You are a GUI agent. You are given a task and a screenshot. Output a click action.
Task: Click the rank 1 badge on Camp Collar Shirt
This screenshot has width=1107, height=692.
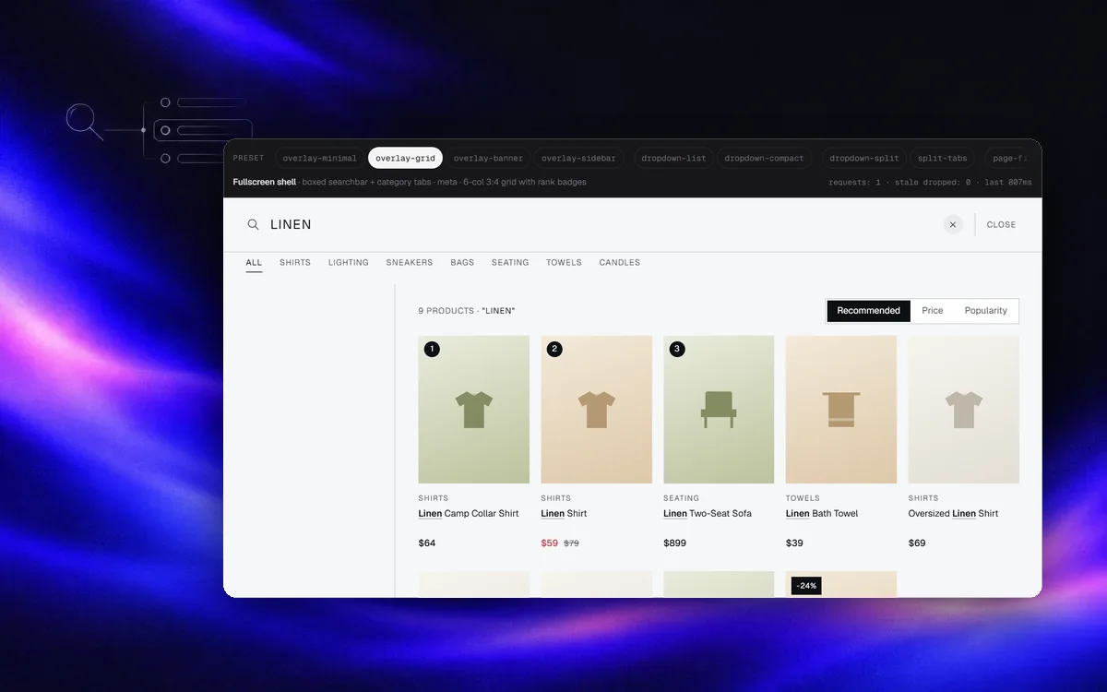pyautogui.click(x=432, y=349)
